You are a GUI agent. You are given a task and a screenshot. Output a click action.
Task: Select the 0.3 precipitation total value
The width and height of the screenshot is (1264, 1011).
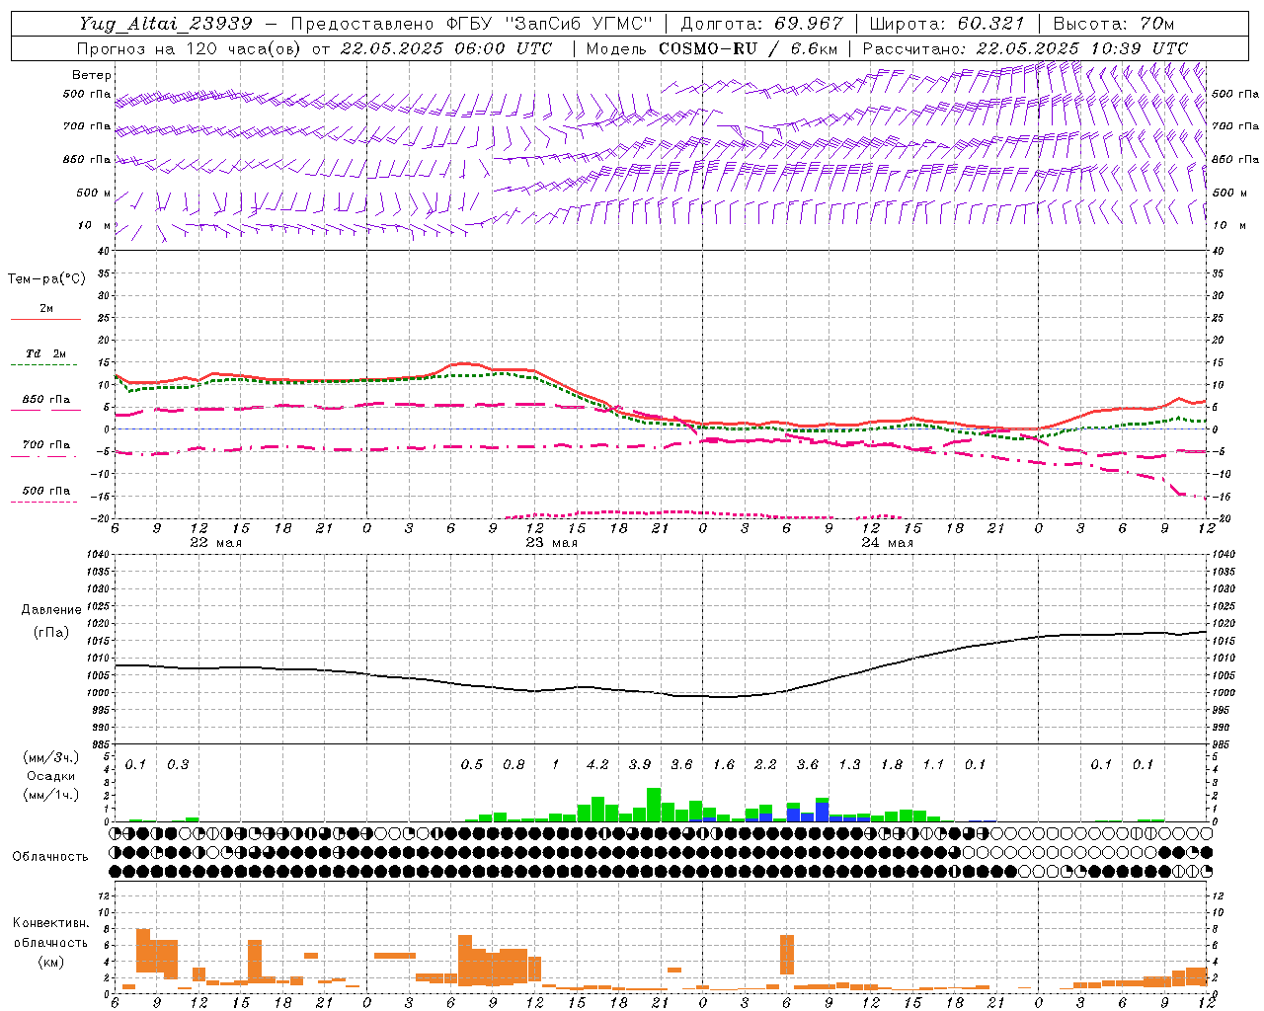pos(178,764)
